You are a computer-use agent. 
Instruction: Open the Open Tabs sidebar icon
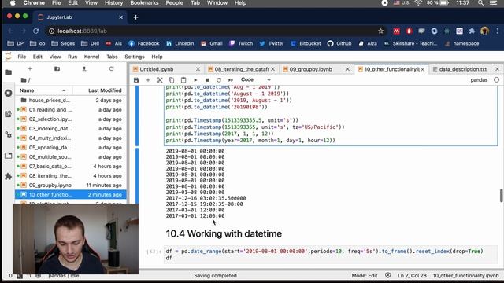tap(9, 156)
